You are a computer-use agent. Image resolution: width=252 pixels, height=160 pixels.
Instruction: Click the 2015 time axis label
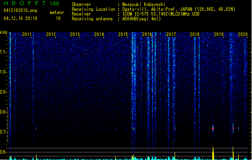(x=123, y=34)
